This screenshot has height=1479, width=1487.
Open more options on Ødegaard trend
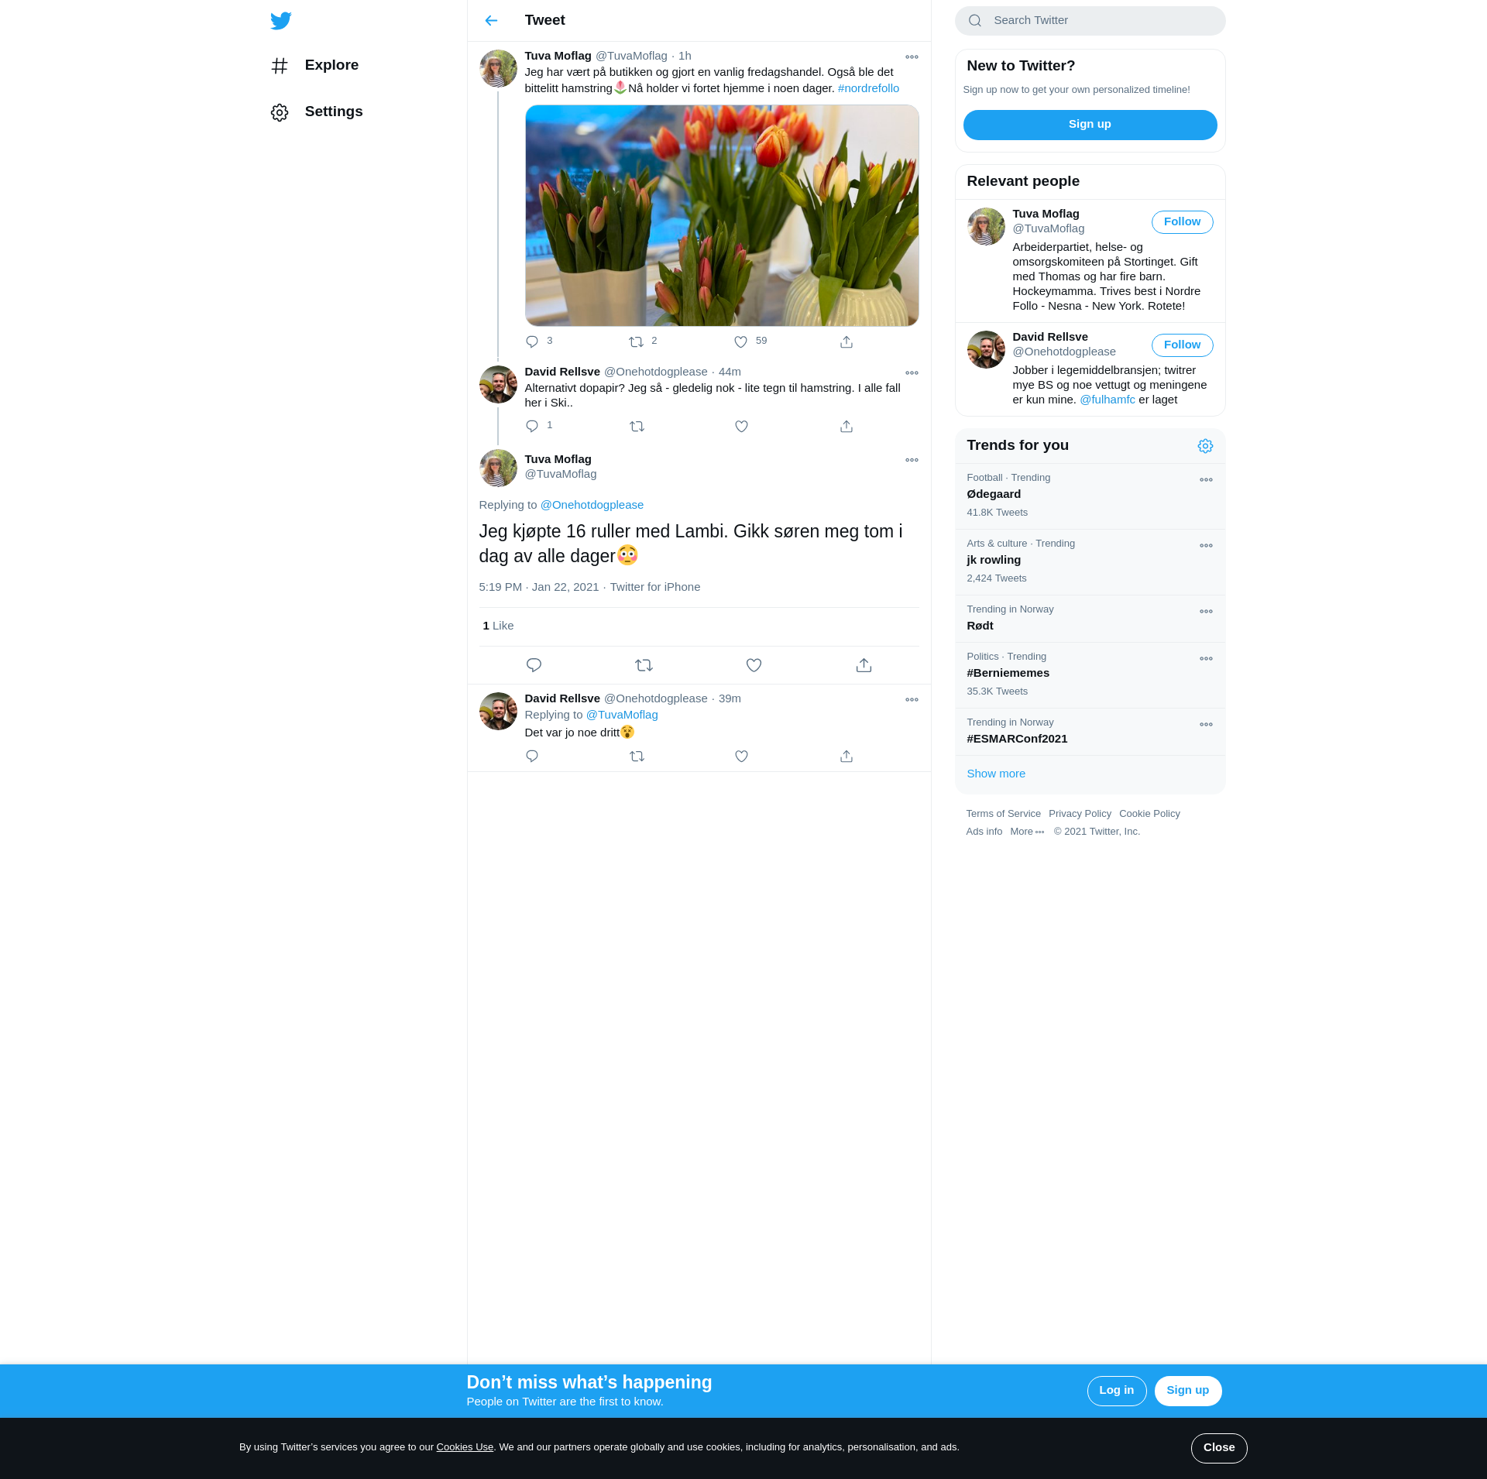tap(1206, 480)
